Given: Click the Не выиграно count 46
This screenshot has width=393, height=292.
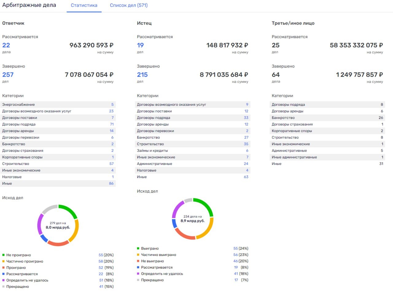Looking at the screenshot, I should pyautogui.click(x=236, y=261).
